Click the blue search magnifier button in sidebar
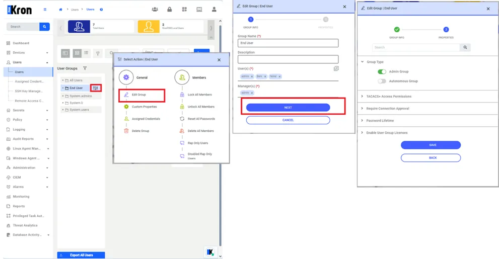The image size is (499, 259). coord(44,27)
